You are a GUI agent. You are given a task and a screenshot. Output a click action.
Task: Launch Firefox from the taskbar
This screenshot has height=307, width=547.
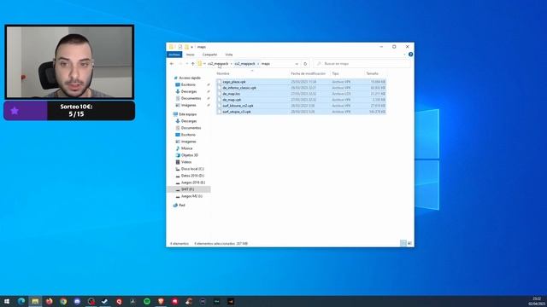(x=50, y=301)
